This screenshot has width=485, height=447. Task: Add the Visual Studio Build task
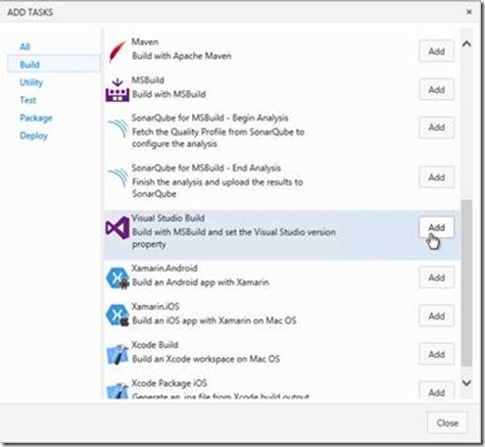click(436, 227)
